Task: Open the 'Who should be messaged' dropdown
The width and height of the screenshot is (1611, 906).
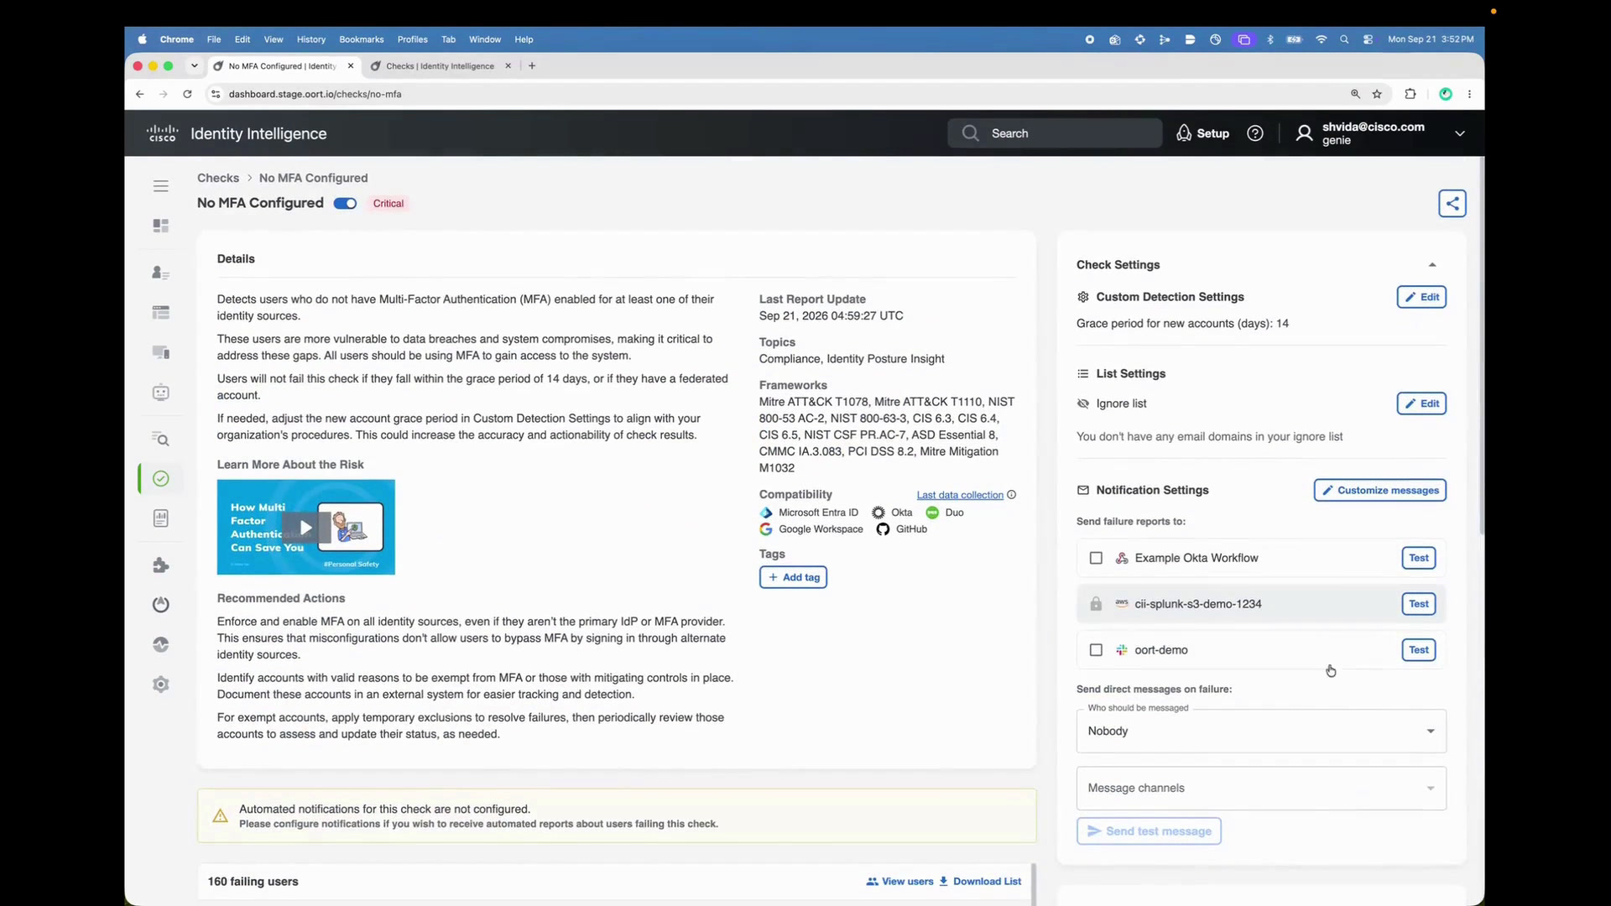Action: point(1261,732)
